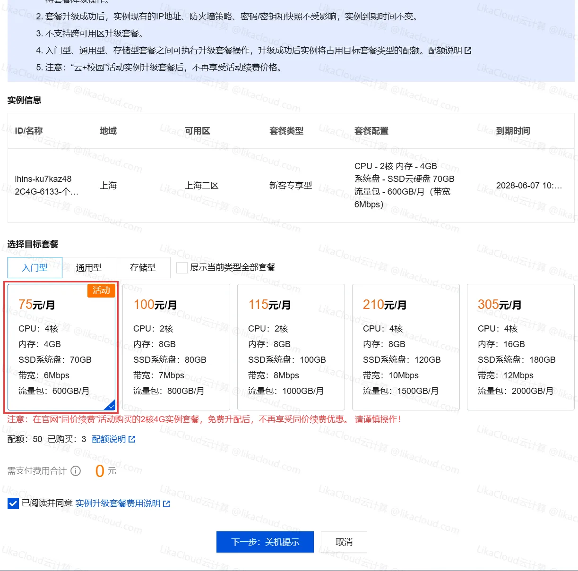This screenshot has height=571, width=578.
Task: Click the info icon beside 需支付费用合计
Action: (76, 471)
